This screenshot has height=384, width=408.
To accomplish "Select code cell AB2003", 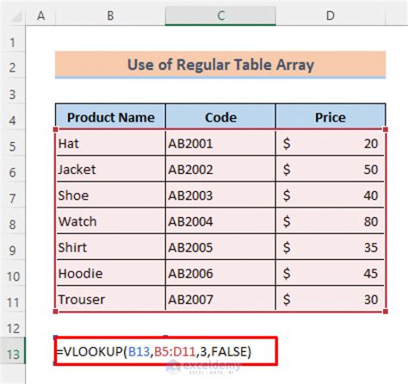I will point(220,195).
